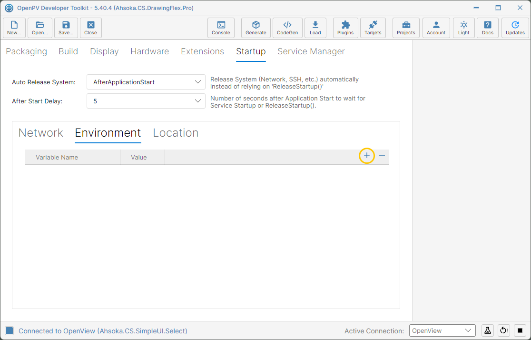Open the Display tab
Image resolution: width=531 pixels, height=340 pixels.
click(x=104, y=51)
